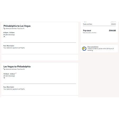
Task: Click Fare: Main Cabin on the departure flight
Action: [9, 46]
